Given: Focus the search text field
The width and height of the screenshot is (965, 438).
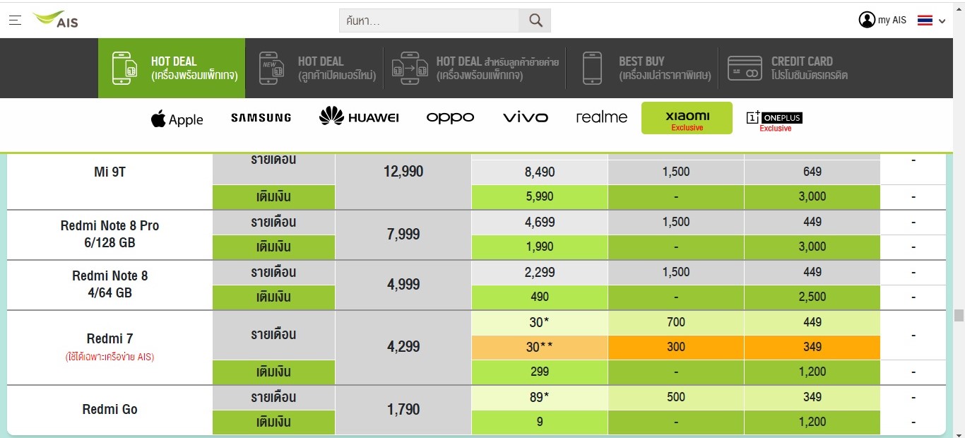Looking at the screenshot, I should tap(429, 20).
